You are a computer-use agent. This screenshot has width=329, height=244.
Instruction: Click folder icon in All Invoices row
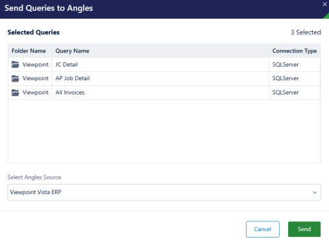point(16,93)
